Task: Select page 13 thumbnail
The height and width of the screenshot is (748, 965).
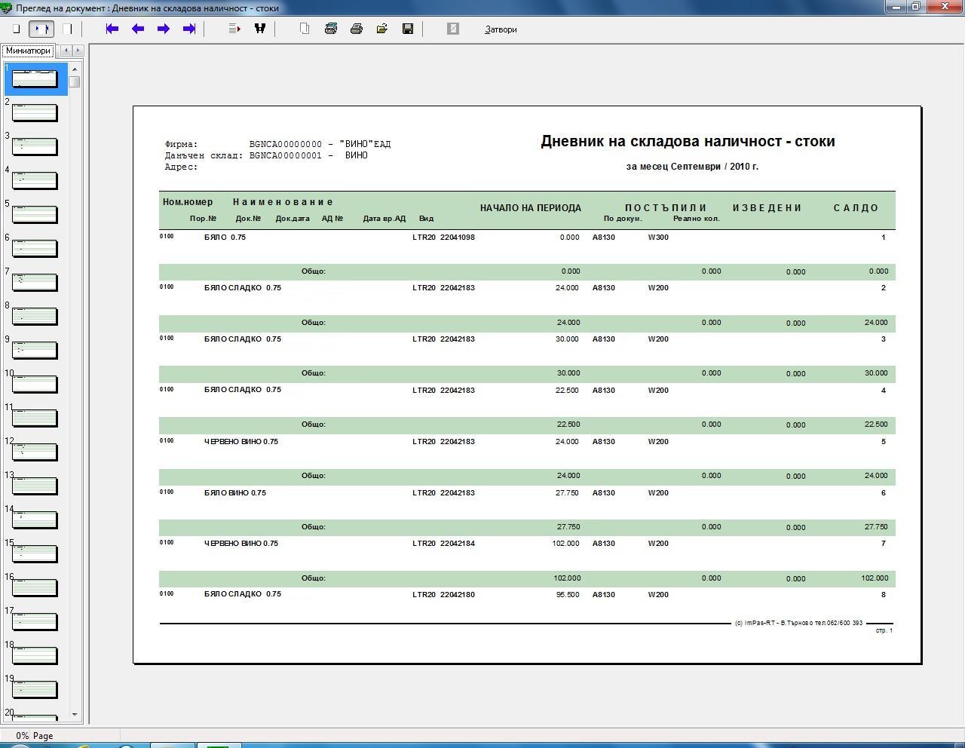Action: coord(35,486)
